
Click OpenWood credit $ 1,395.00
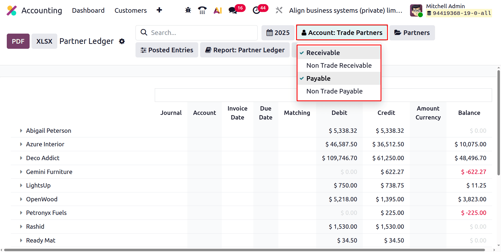pyautogui.click(x=390, y=199)
